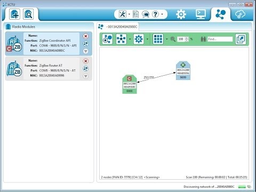Click the Router RF ZB module image
Screen dimensions: 256x192
[x=14, y=69]
